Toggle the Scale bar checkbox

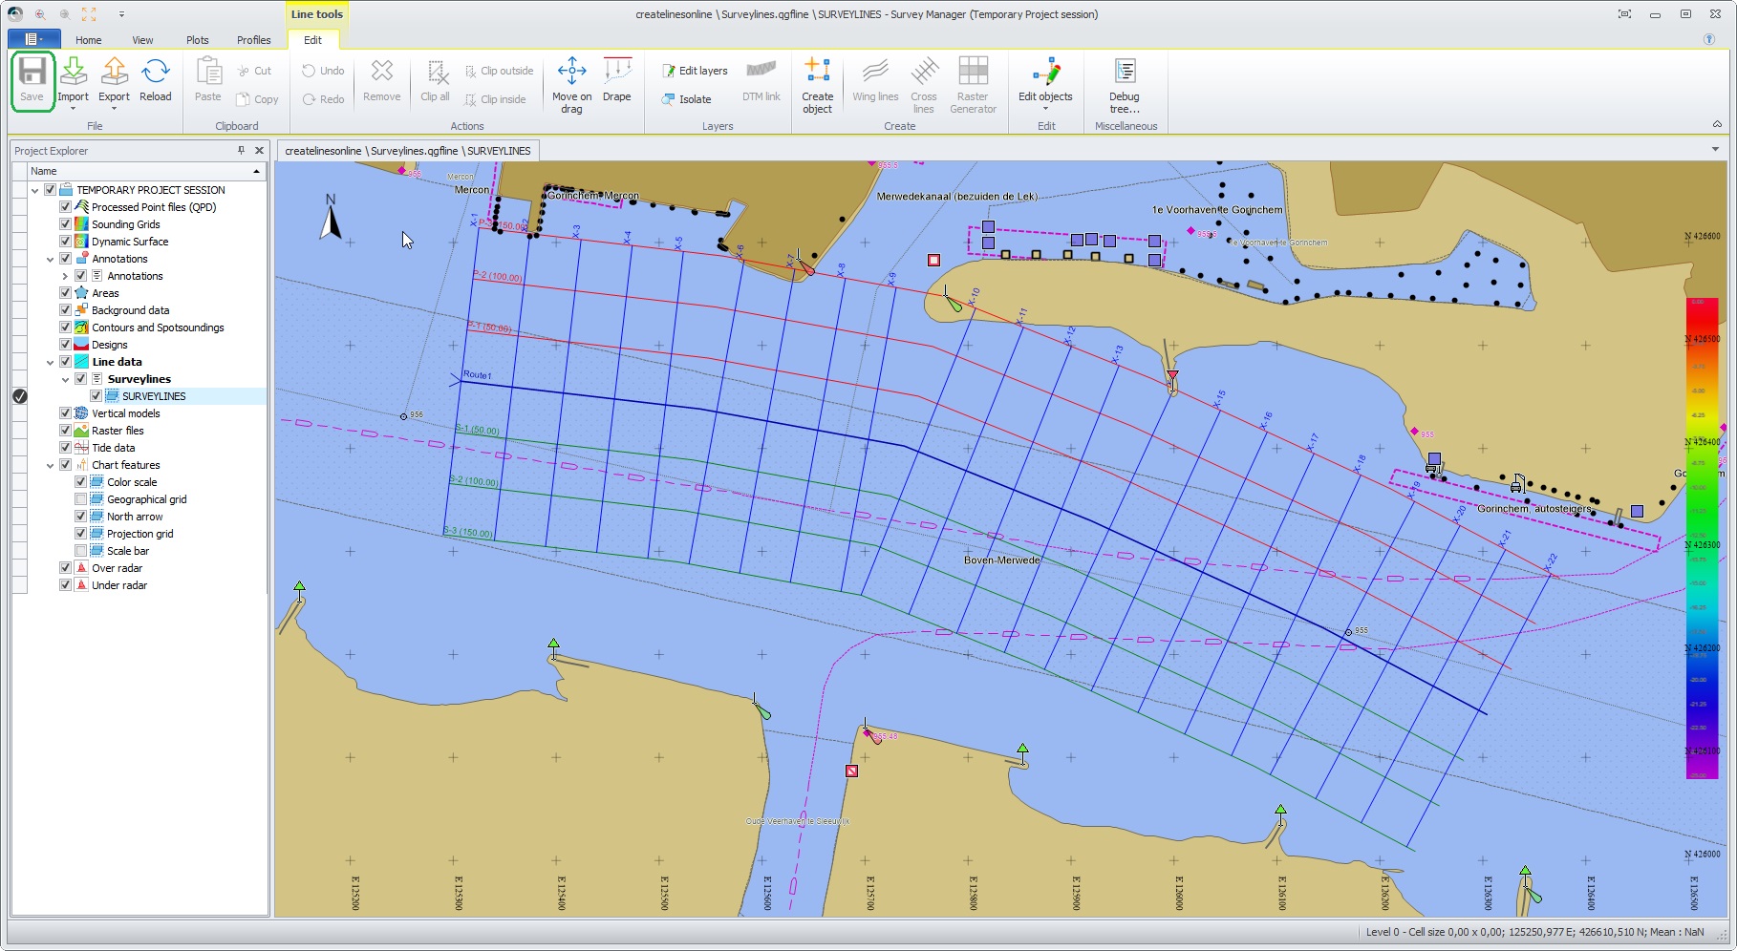pyautogui.click(x=81, y=551)
